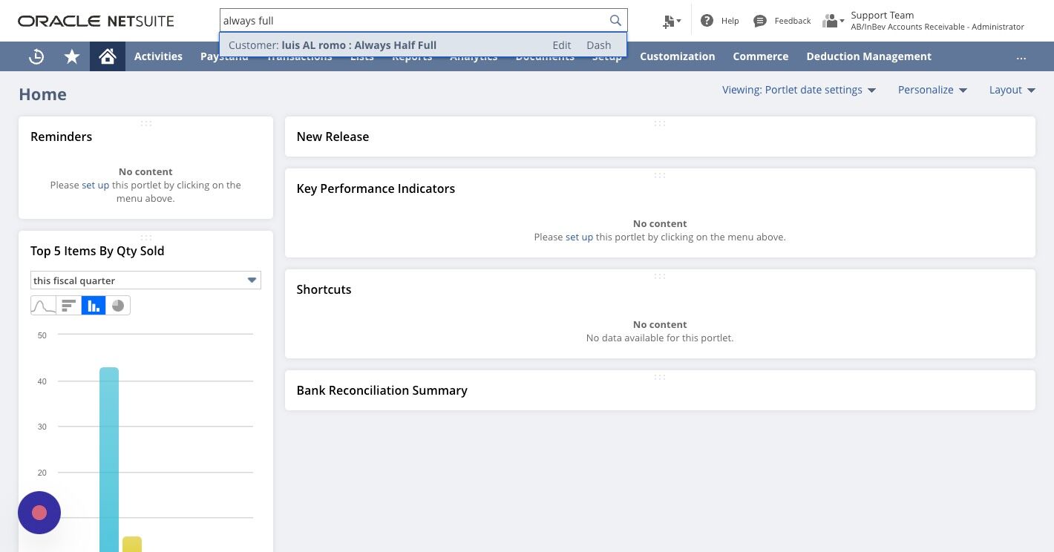Switch chart to line graph view
Viewport: 1054px width, 552px height.
(x=43, y=306)
